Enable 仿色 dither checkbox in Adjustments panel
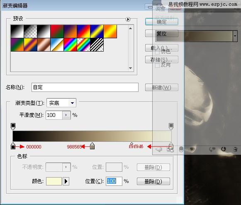The image size is (241, 205). (x=157, y=52)
